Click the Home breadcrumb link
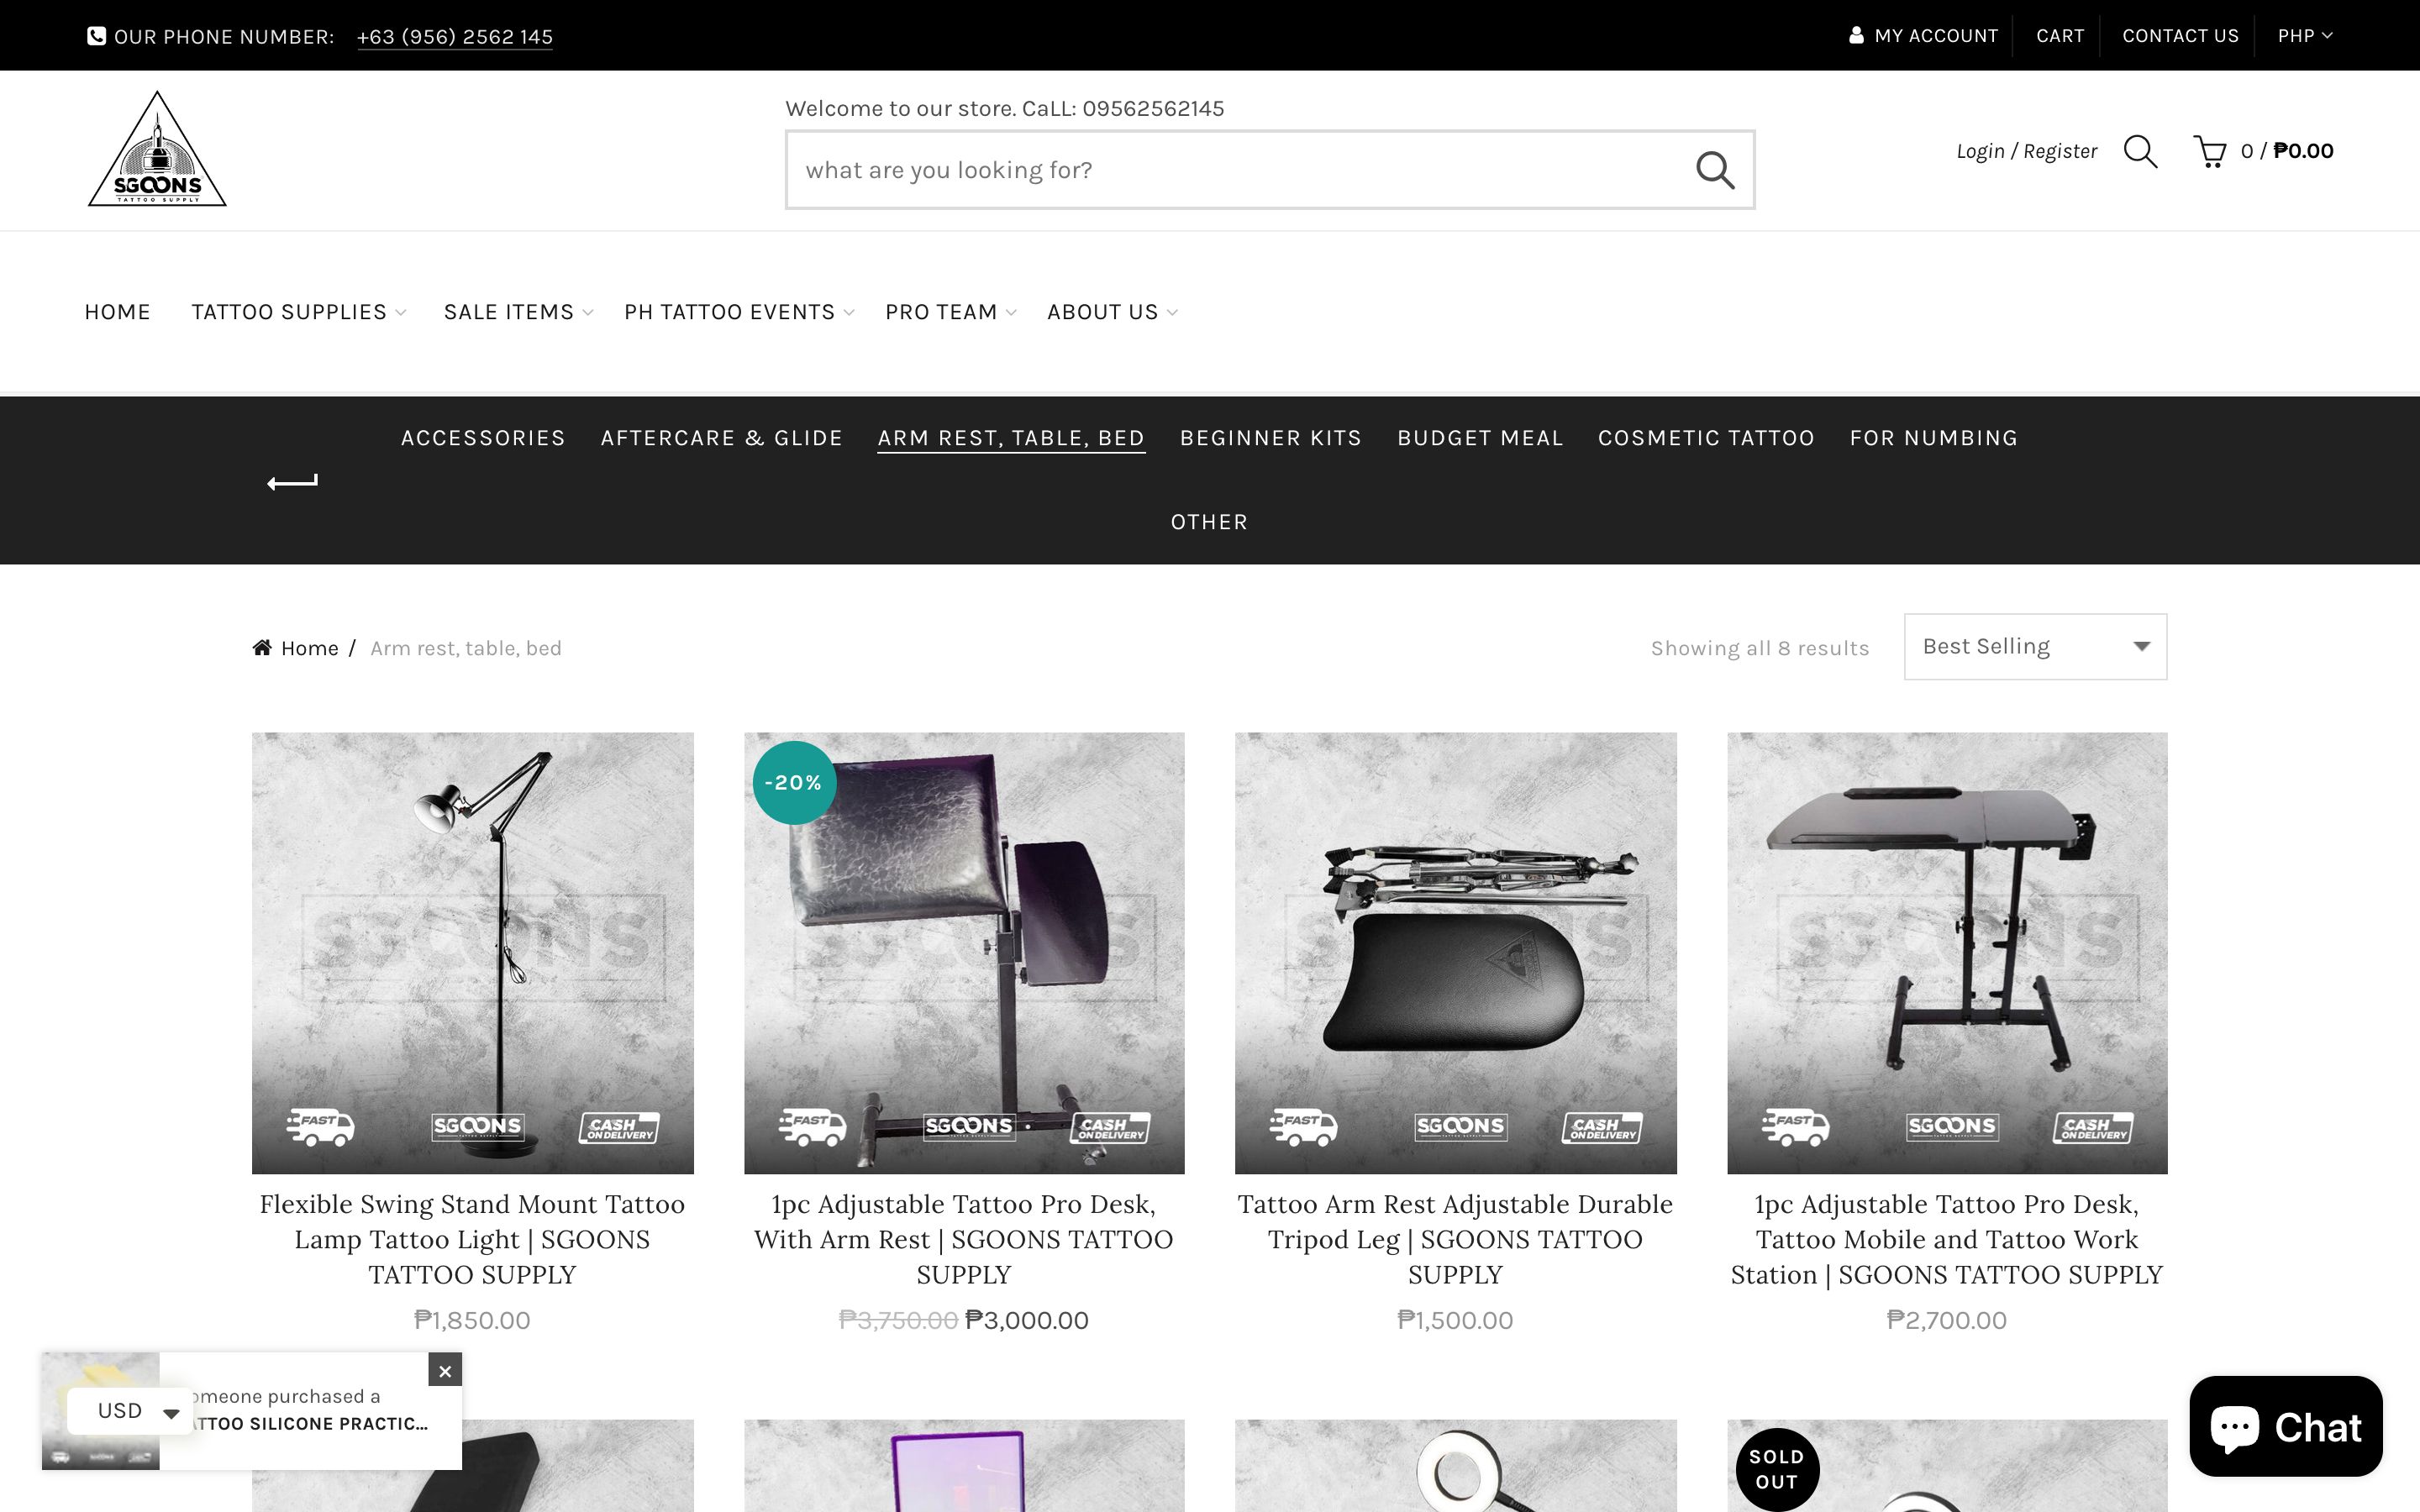Screen dimensions: 2420x1512 [309, 648]
